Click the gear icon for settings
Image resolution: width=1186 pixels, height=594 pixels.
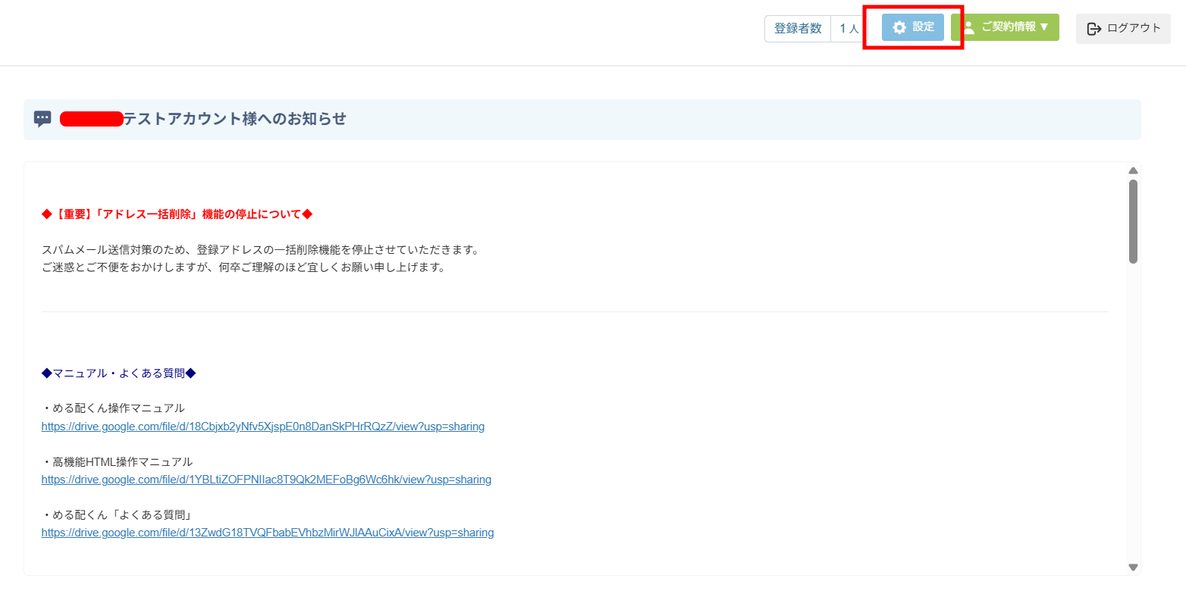pyautogui.click(x=899, y=27)
